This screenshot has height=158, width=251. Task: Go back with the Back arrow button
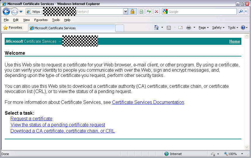[x=6, y=11]
